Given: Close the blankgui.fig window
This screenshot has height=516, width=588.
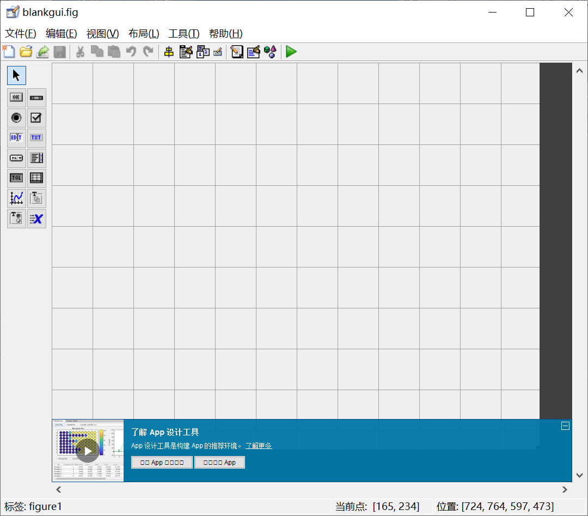Looking at the screenshot, I should 568,13.
